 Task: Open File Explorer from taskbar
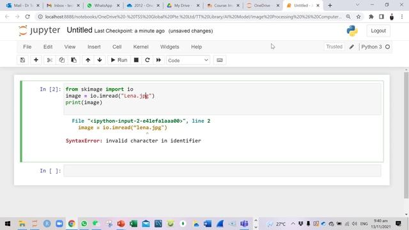tap(22, 224)
